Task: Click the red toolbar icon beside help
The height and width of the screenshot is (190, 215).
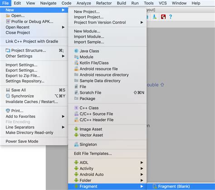Action: [x=163, y=17]
